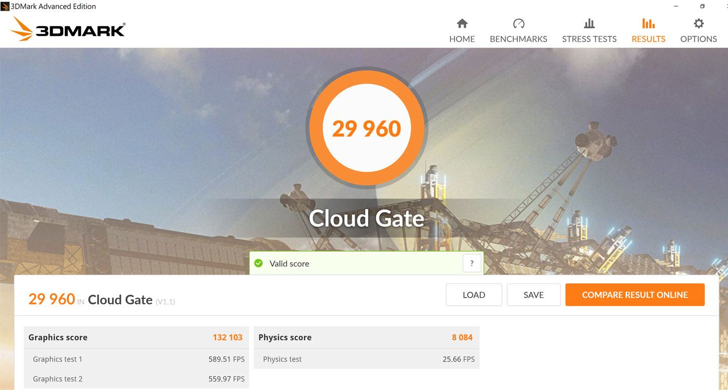Image resolution: width=728 pixels, height=390 pixels.
Task: Select the Graphics score header row
Action: [135, 337]
